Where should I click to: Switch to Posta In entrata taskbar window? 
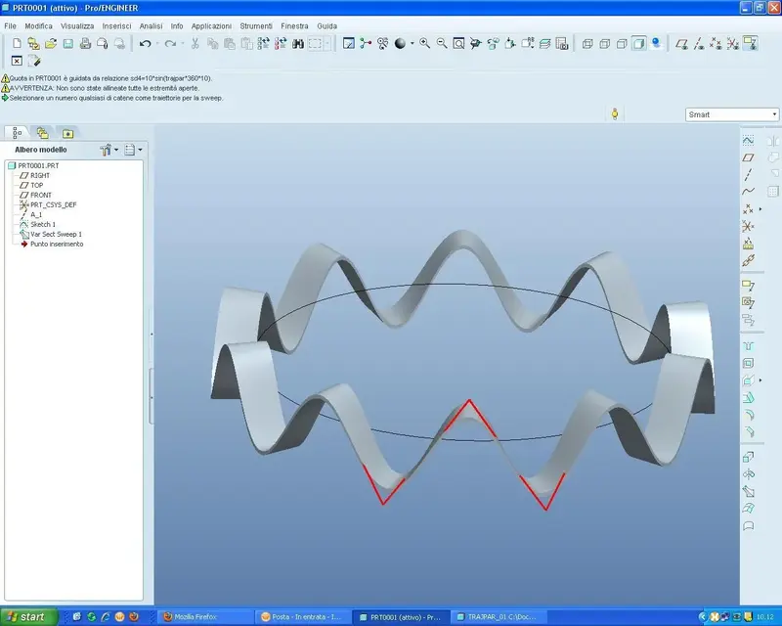click(x=304, y=617)
